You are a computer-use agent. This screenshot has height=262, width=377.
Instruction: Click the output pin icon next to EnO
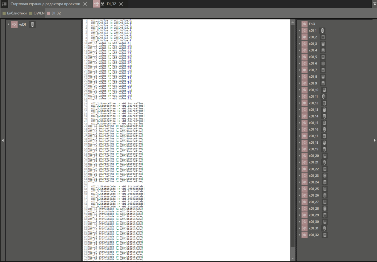304,24
